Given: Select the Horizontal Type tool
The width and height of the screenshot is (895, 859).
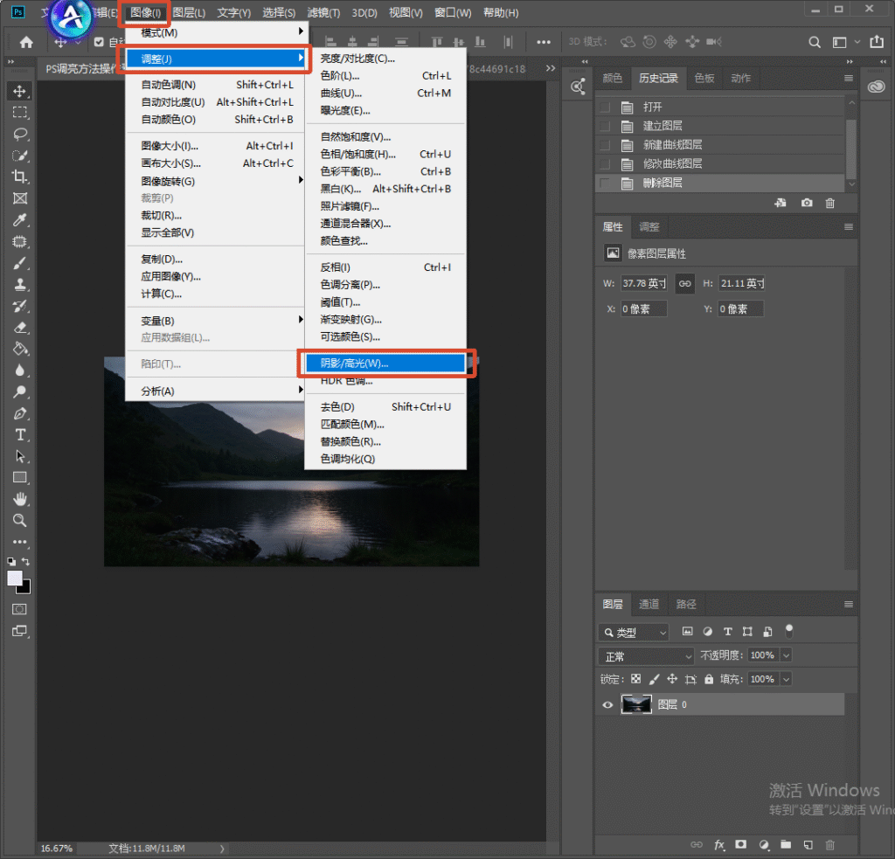Looking at the screenshot, I should (x=20, y=435).
